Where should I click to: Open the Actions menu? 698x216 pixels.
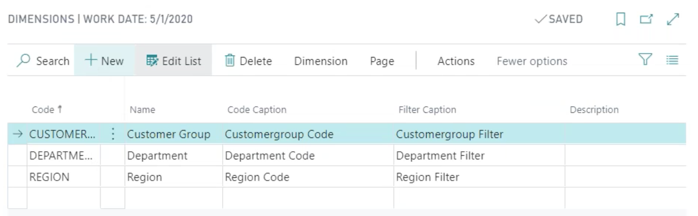[456, 61]
